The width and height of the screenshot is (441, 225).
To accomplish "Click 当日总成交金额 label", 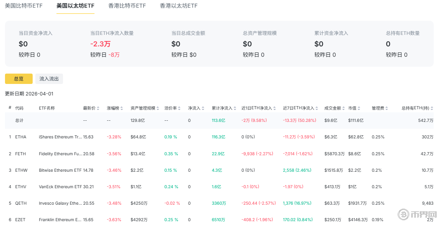I will point(188,33).
